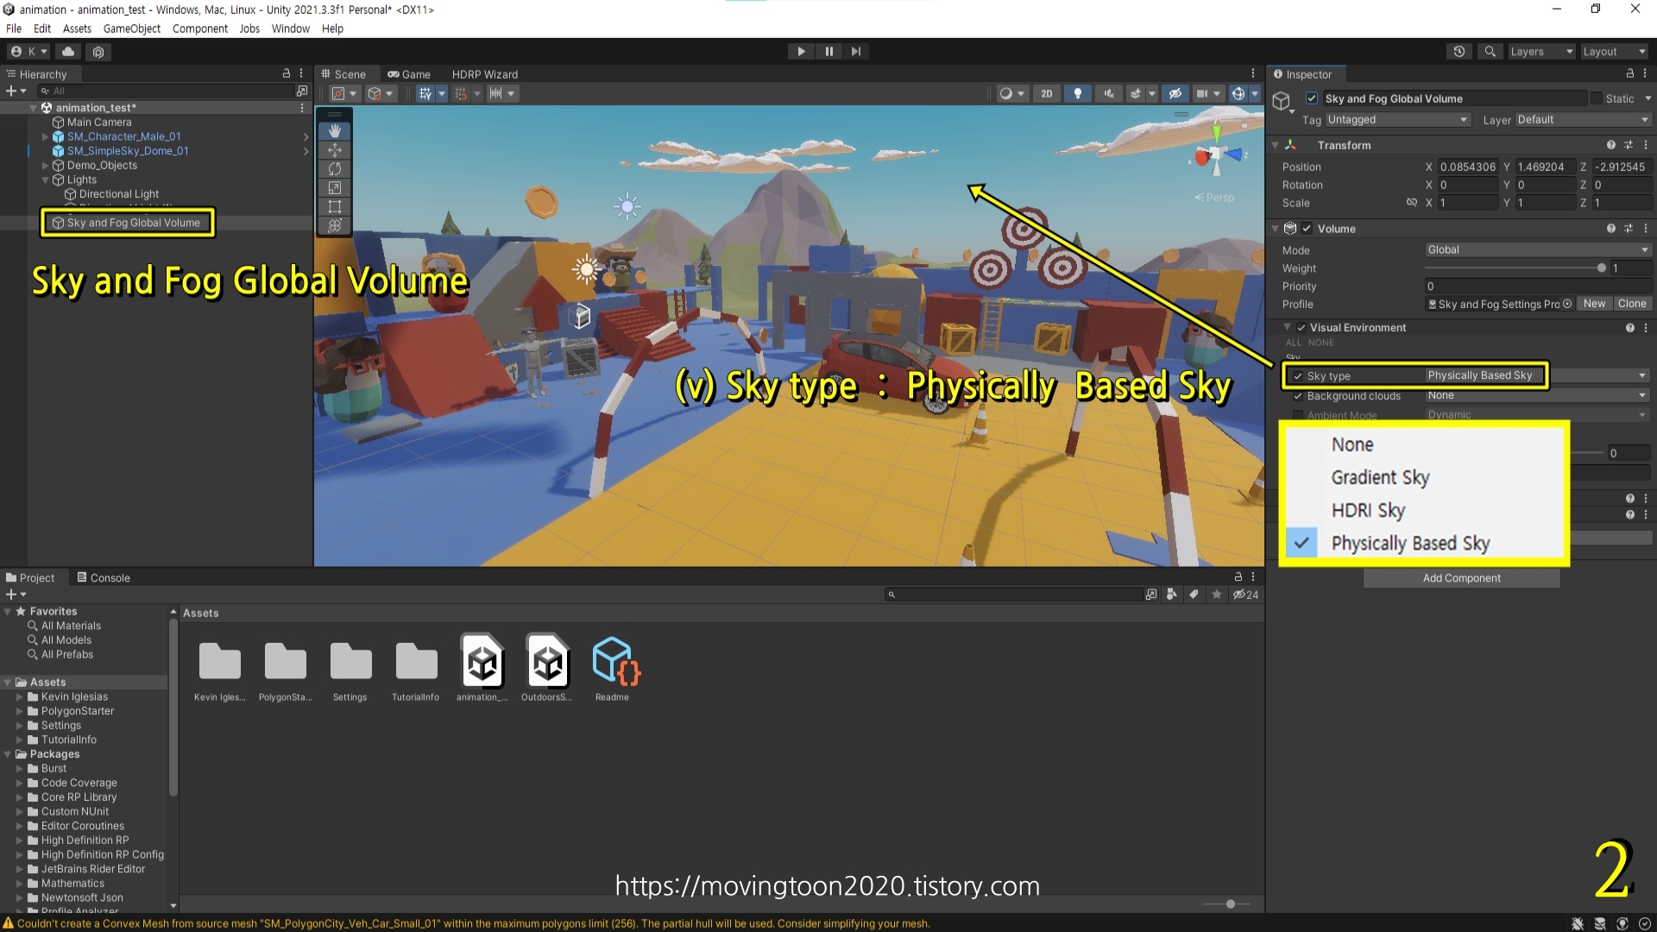
Task: Toggle scene audio mute icon
Action: 1109,94
